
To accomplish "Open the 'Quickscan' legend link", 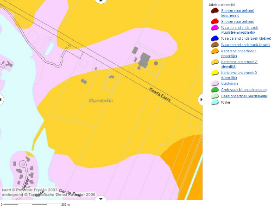I will pos(229,83).
